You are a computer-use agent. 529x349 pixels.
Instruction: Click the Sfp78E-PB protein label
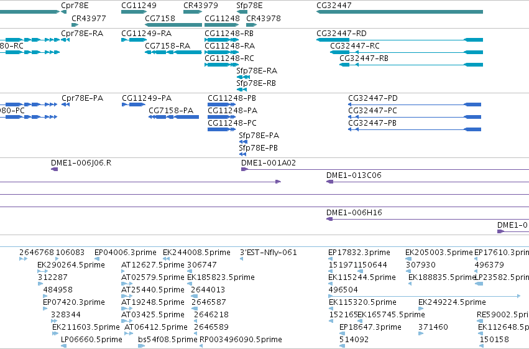coord(258,148)
